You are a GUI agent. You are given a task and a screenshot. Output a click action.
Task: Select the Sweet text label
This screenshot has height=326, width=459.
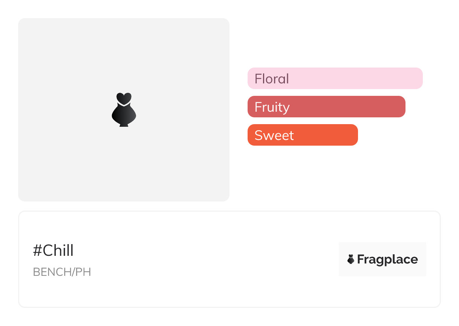click(274, 135)
